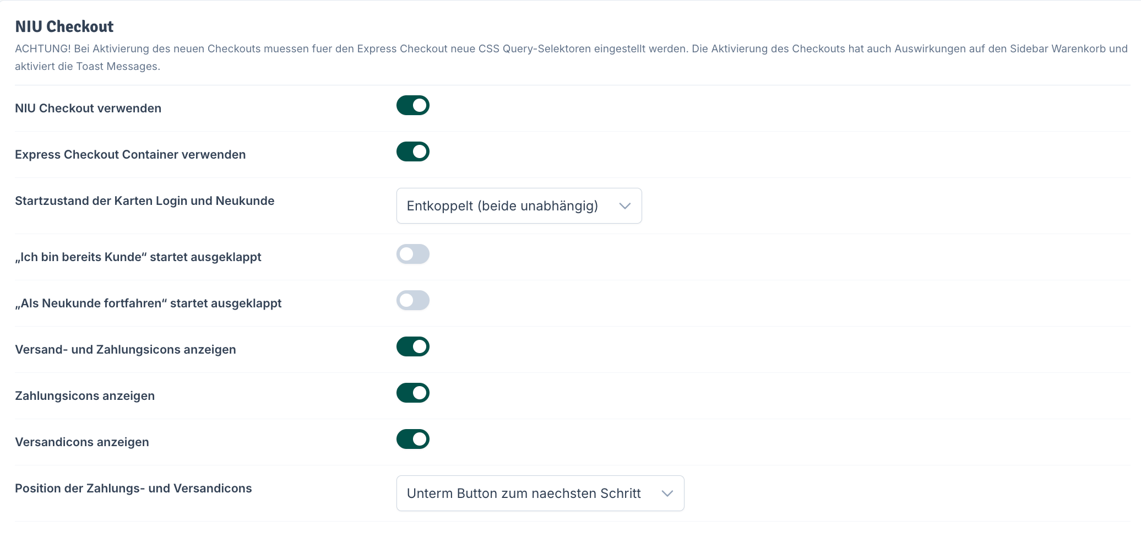1141x542 pixels.
Task: Enable "Als Neukunde fortfahren" startet ausgeklappt
Action: tap(413, 300)
